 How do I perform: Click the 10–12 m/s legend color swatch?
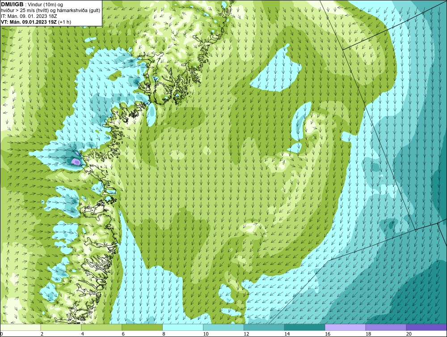[x=223, y=327]
